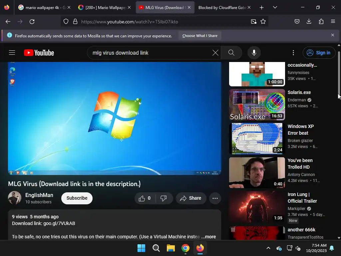
Task: Start voice search with microphone
Action: tap(254, 53)
